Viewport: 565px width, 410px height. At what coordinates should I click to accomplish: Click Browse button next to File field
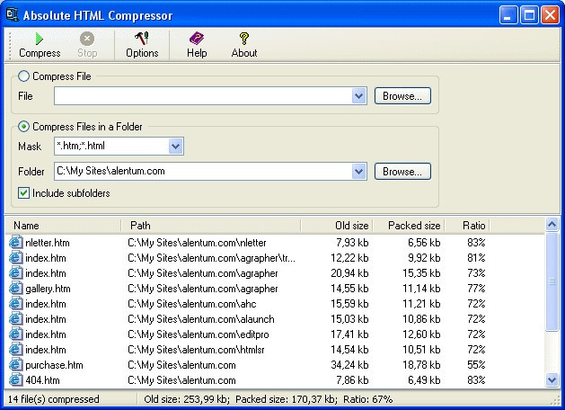402,96
